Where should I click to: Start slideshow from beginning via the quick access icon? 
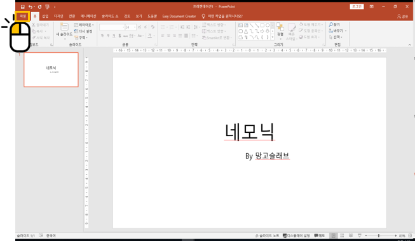(x=48, y=6)
